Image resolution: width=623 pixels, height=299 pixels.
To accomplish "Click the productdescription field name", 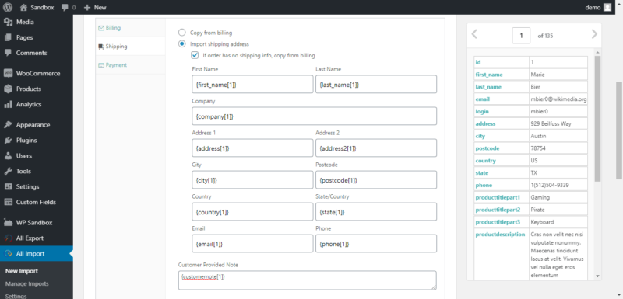I will click(500, 235).
